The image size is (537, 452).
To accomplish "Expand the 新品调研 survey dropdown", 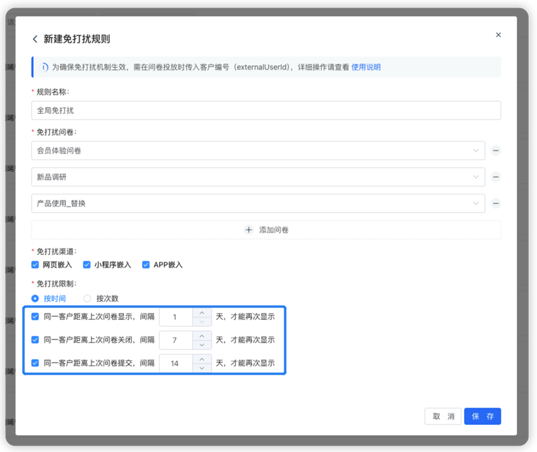I will (x=257, y=177).
